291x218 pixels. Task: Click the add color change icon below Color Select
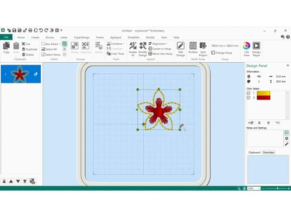pyautogui.click(x=251, y=123)
